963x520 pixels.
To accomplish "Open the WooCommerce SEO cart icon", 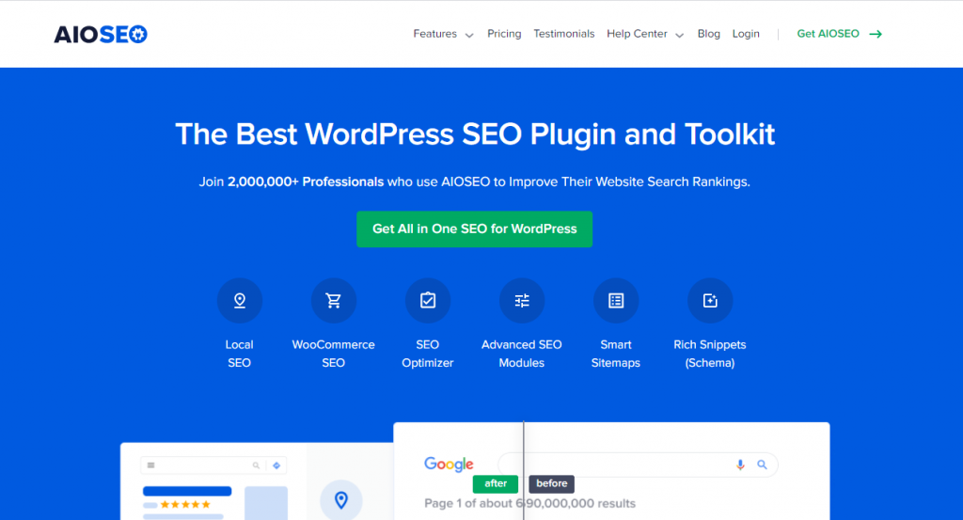I will 334,301.
